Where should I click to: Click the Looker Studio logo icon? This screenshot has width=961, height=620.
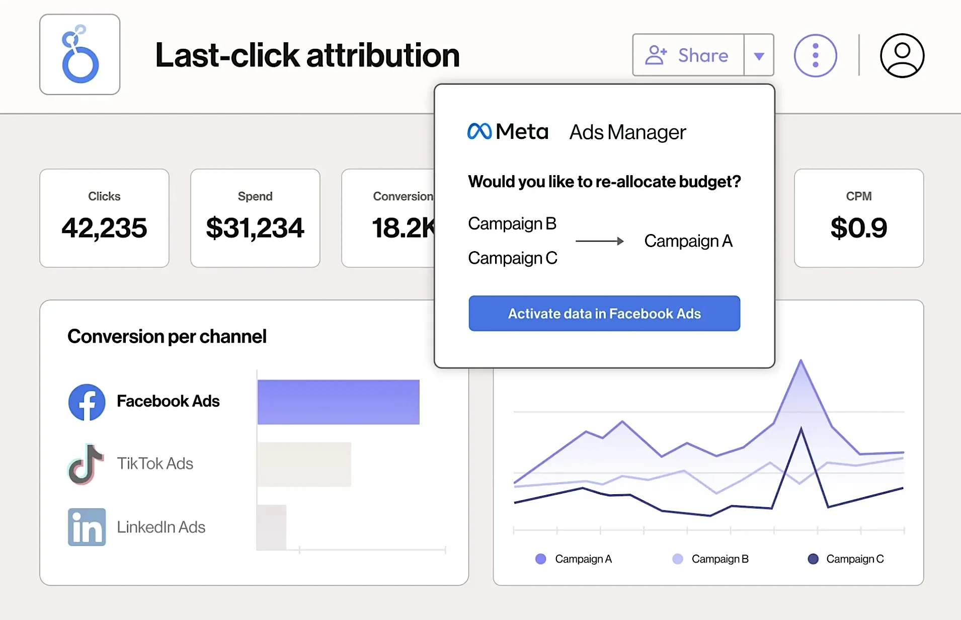(79, 54)
